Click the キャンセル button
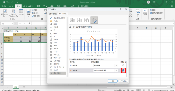 coord(123,81)
